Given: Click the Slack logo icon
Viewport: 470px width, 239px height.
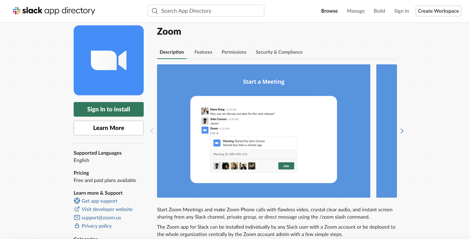Looking at the screenshot, I should point(17,11).
